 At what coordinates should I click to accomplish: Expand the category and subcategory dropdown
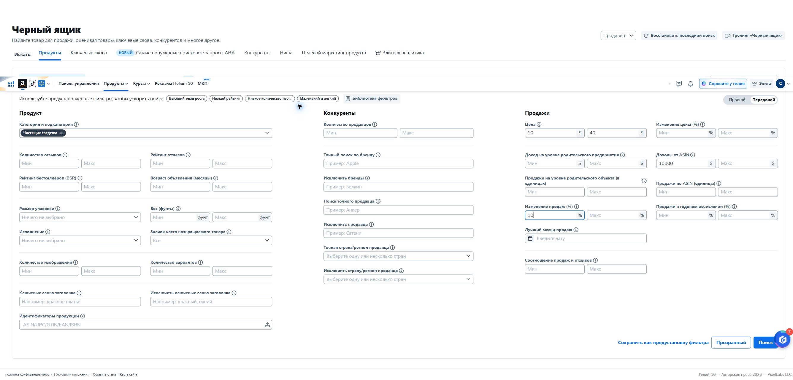coord(267,133)
